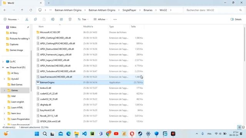Click the first Batman Arkham Origins breadcrumb
This screenshot has width=246, height=138.
pyautogui.click(x=68, y=10)
